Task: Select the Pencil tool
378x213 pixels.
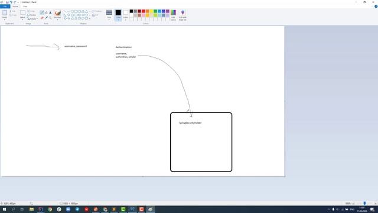Action: click(x=42, y=12)
